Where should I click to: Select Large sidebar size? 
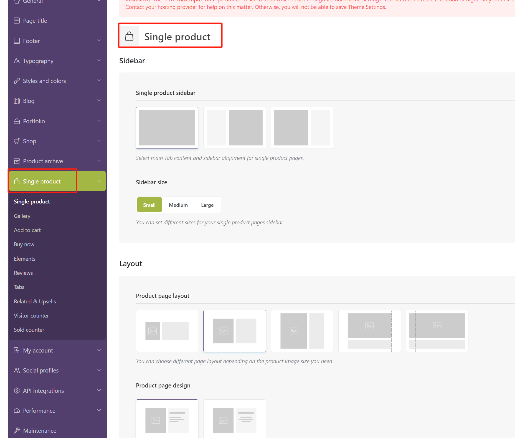pyautogui.click(x=207, y=205)
